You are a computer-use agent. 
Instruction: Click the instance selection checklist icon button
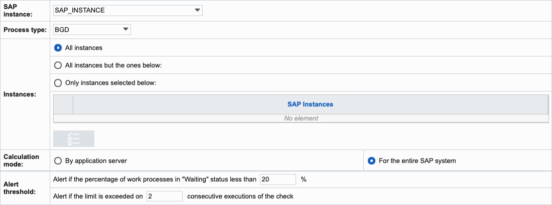click(74, 138)
